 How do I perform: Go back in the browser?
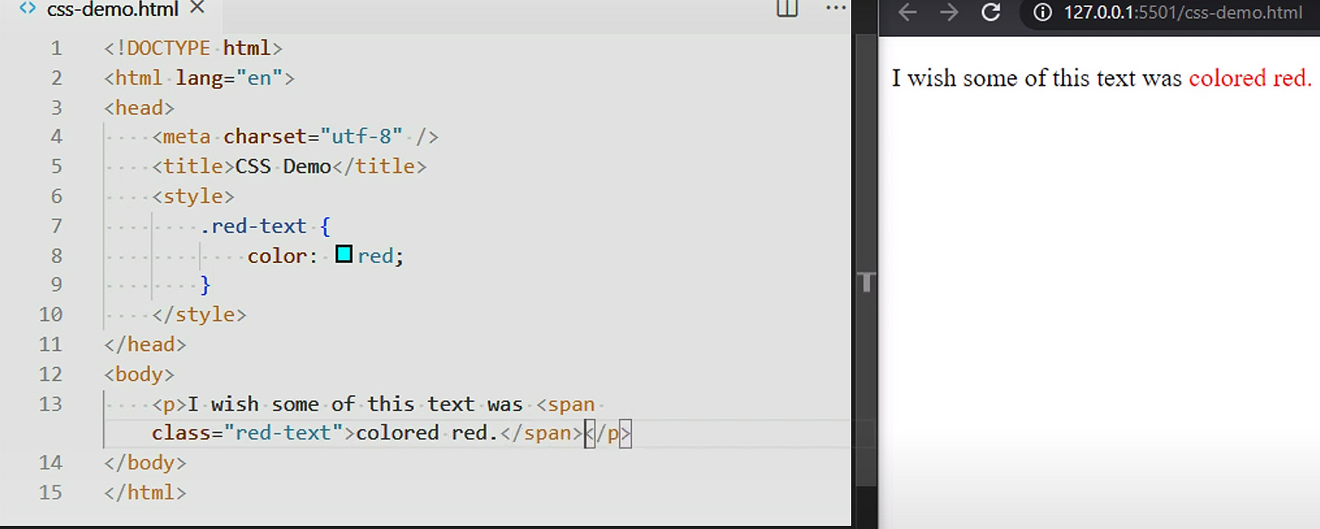pyautogui.click(x=908, y=12)
